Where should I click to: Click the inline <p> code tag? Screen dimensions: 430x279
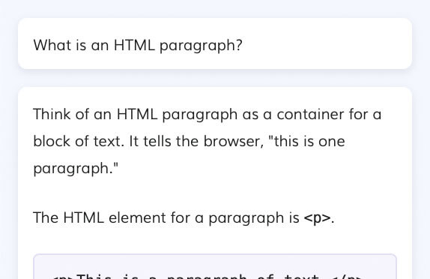pos(318,218)
